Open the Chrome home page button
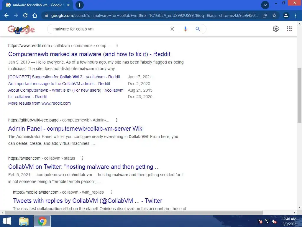The height and width of the screenshot is (227, 302). [35, 15]
